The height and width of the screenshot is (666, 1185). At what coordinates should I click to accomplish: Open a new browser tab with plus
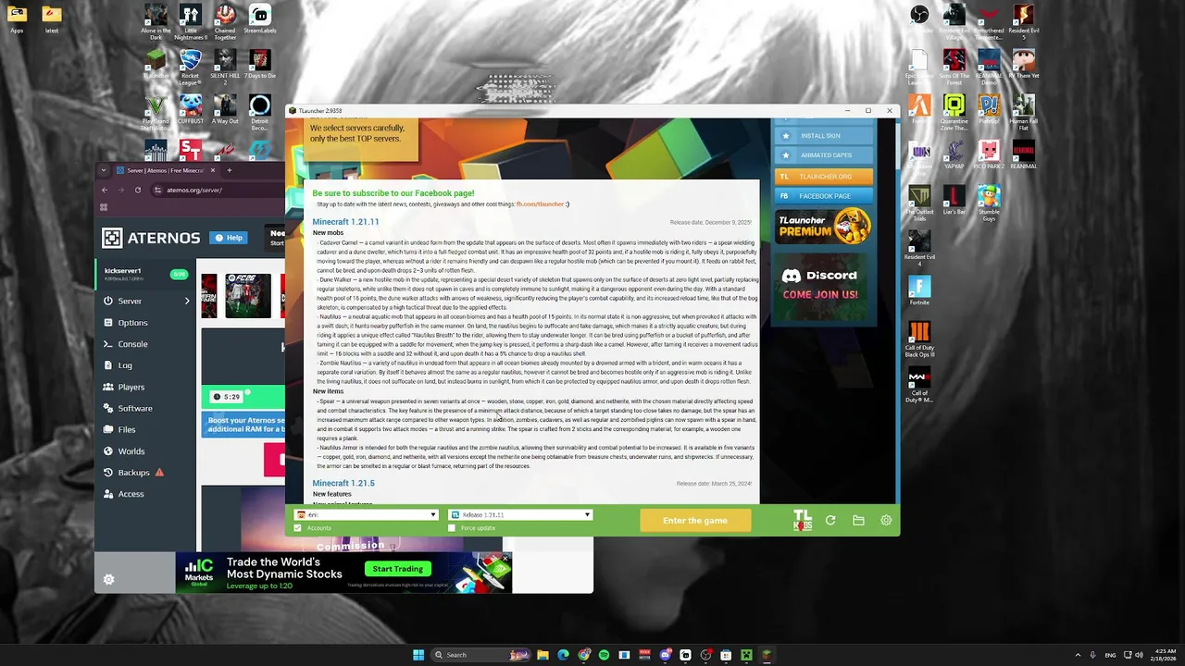[230, 170]
